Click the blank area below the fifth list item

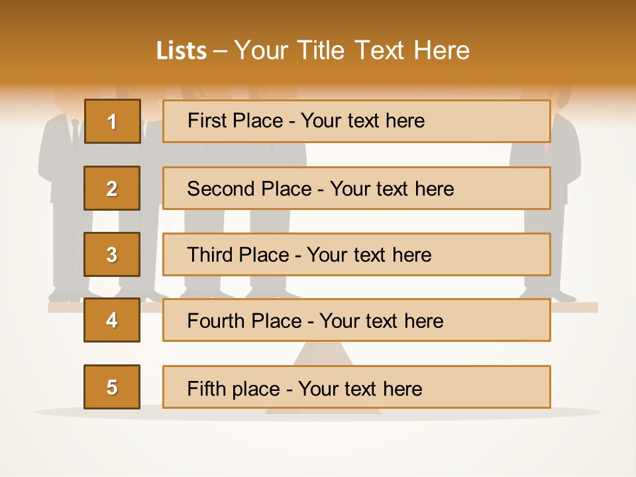pyautogui.click(x=318, y=444)
